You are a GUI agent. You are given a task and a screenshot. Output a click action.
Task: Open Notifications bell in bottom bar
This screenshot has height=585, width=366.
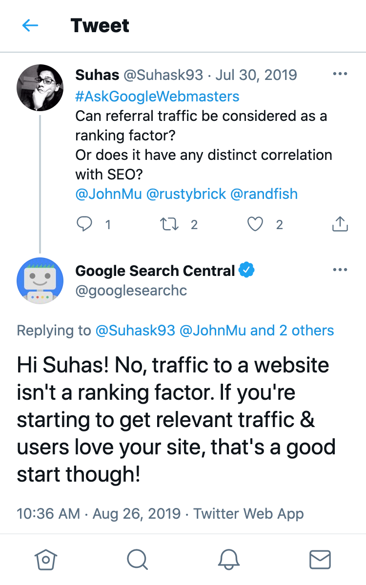pos(228,560)
